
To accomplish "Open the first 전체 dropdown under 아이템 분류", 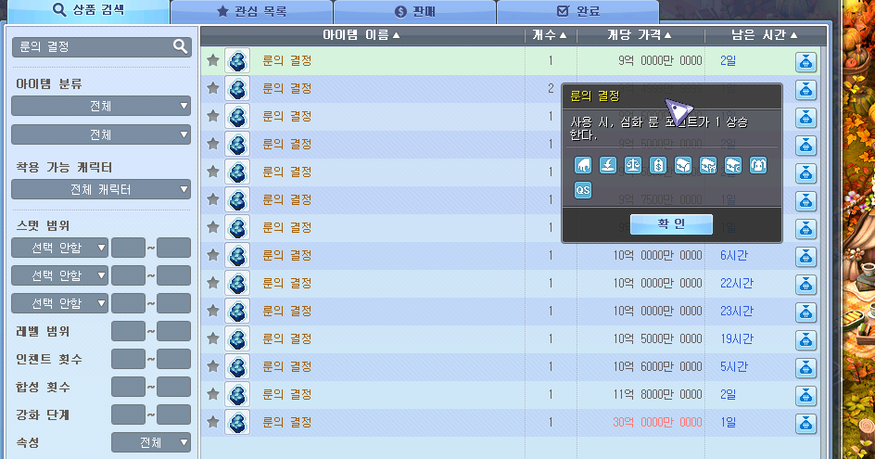I will point(101,106).
